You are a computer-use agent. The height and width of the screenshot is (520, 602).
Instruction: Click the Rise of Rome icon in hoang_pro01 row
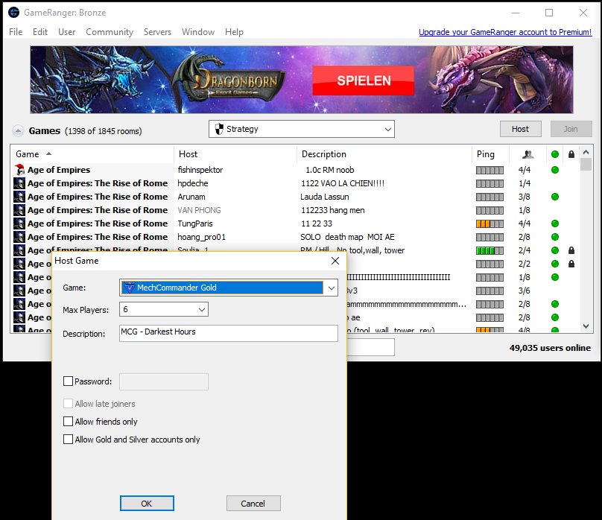coord(19,237)
